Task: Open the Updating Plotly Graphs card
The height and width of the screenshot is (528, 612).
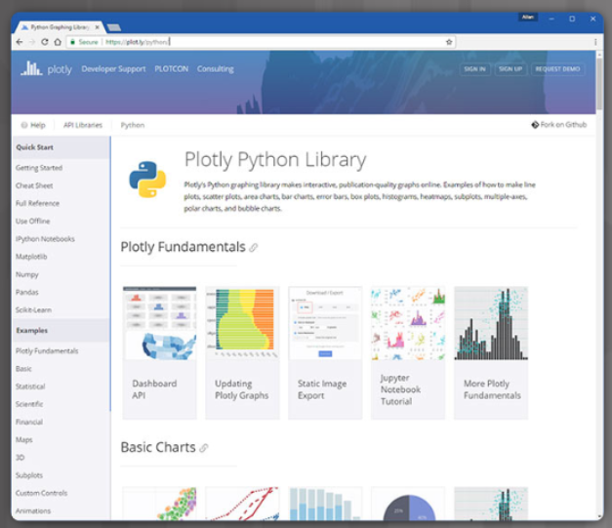Action: (x=242, y=352)
